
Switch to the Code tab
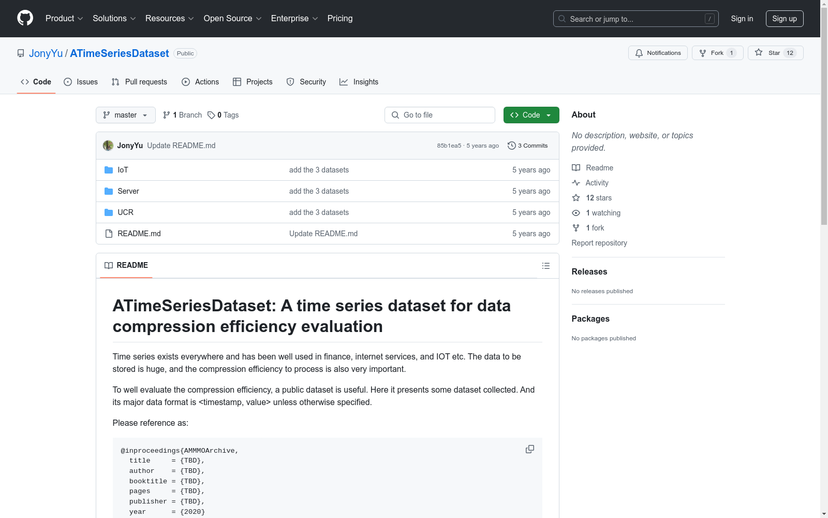coord(36,82)
